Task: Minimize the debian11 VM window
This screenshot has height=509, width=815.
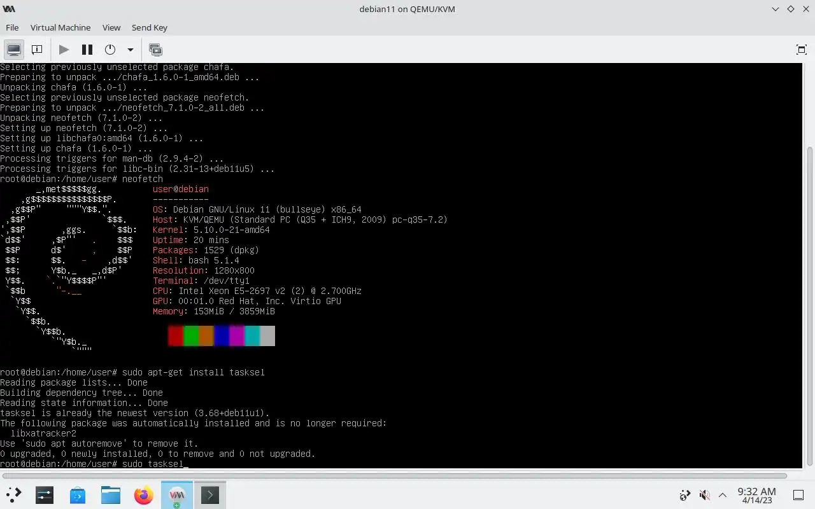Action: point(775,9)
